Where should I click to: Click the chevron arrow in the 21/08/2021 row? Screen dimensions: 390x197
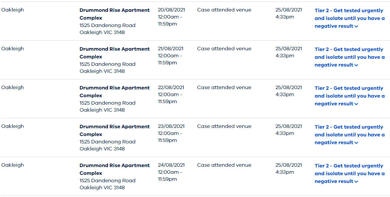356,65
